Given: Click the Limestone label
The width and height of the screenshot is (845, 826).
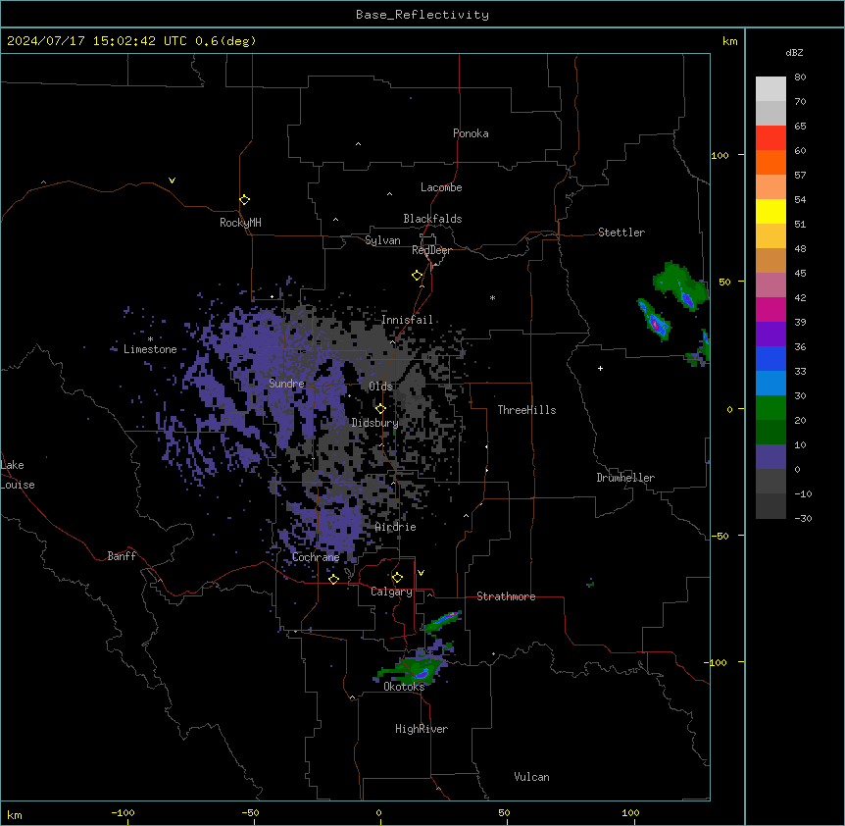Looking at the screenshot, I should 150,349.
